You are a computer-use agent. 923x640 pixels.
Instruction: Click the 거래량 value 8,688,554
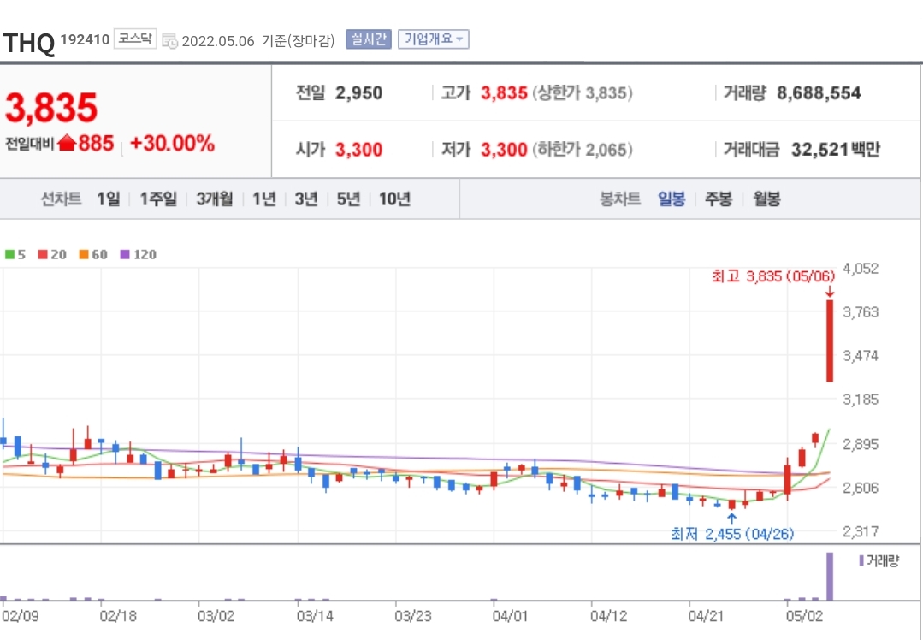819,93
